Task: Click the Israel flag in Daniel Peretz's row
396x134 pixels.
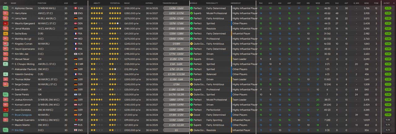Action: (76, 95)
